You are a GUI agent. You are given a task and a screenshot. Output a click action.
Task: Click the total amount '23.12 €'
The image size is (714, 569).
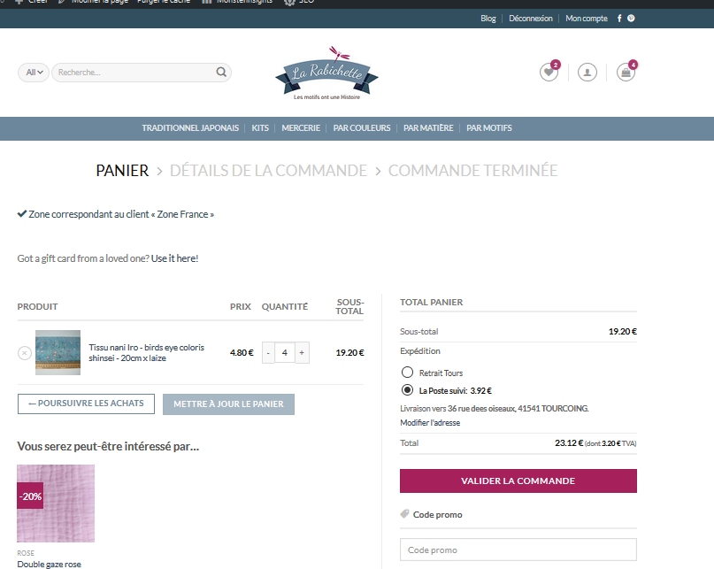569,442
